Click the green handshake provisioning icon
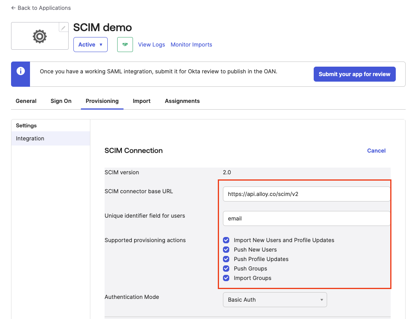This screenshot has width=408, height=319. point(125,45)
